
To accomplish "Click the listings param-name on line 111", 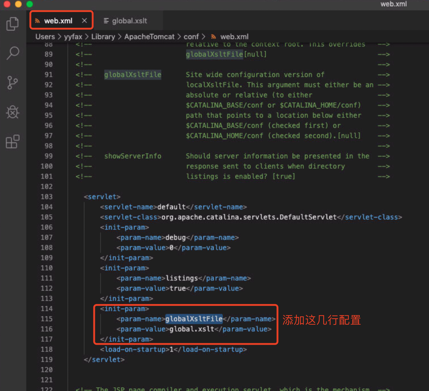I will click(x=182, y=278).
